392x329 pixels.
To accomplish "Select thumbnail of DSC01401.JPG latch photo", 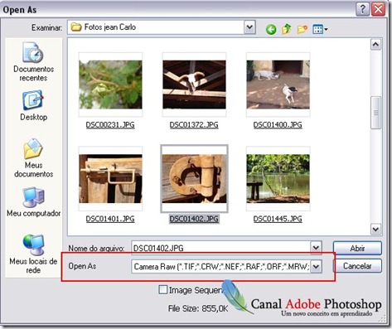I will pos(110,179).
